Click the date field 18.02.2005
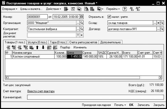 (66, 17)
